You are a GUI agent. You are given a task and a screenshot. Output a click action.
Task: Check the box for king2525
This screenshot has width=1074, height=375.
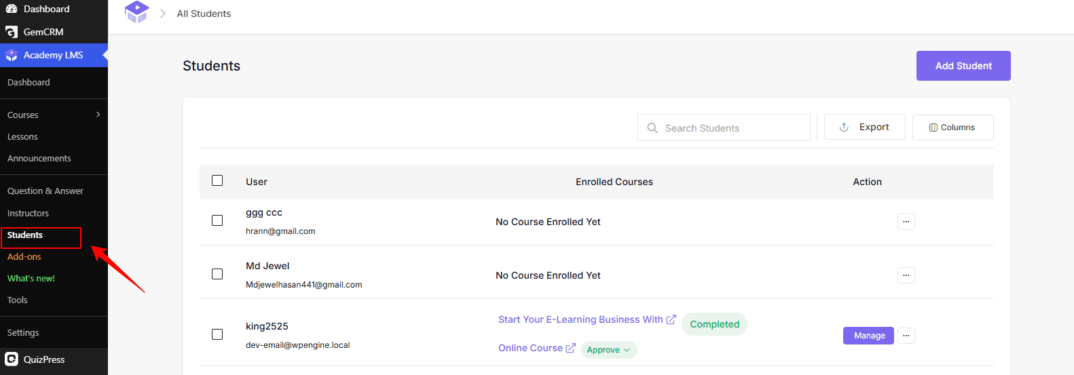(x=217, y=334)
